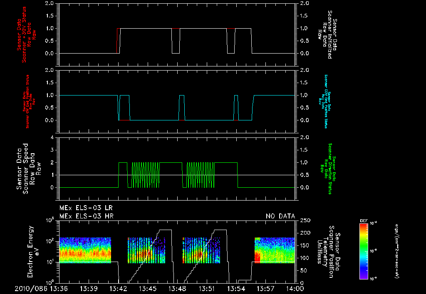Select the "MEx ELS-03 LR" label
Screen dimensions: 426x294
[86, 208]
